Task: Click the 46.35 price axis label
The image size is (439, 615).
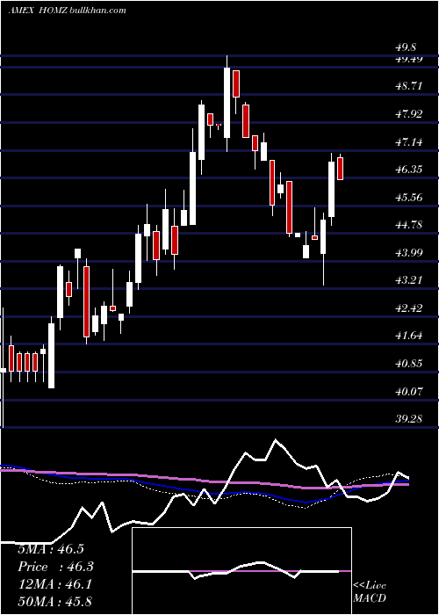Action: click(409, 169)
